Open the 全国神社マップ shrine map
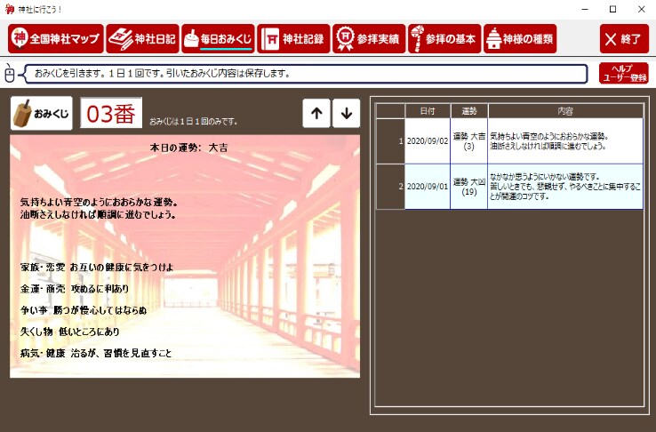The image size is (656, 432). click(55, 39)
